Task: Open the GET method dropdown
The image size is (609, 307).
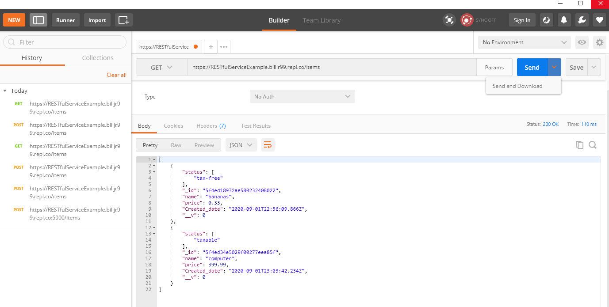Action: point(161,67)
